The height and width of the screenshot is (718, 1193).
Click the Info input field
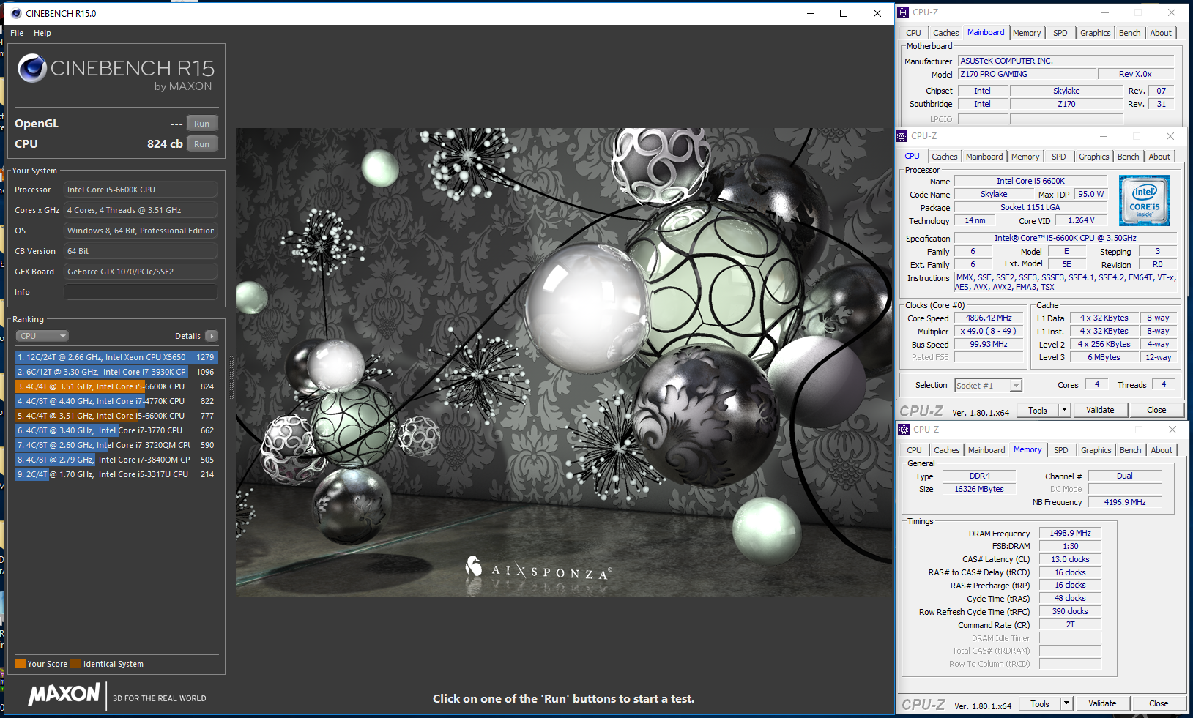coord(141,292)
